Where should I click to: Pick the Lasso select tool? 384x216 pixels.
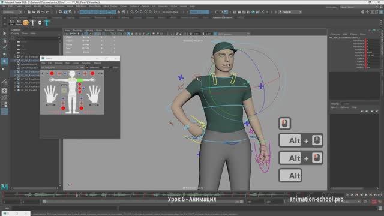(5, 41)
